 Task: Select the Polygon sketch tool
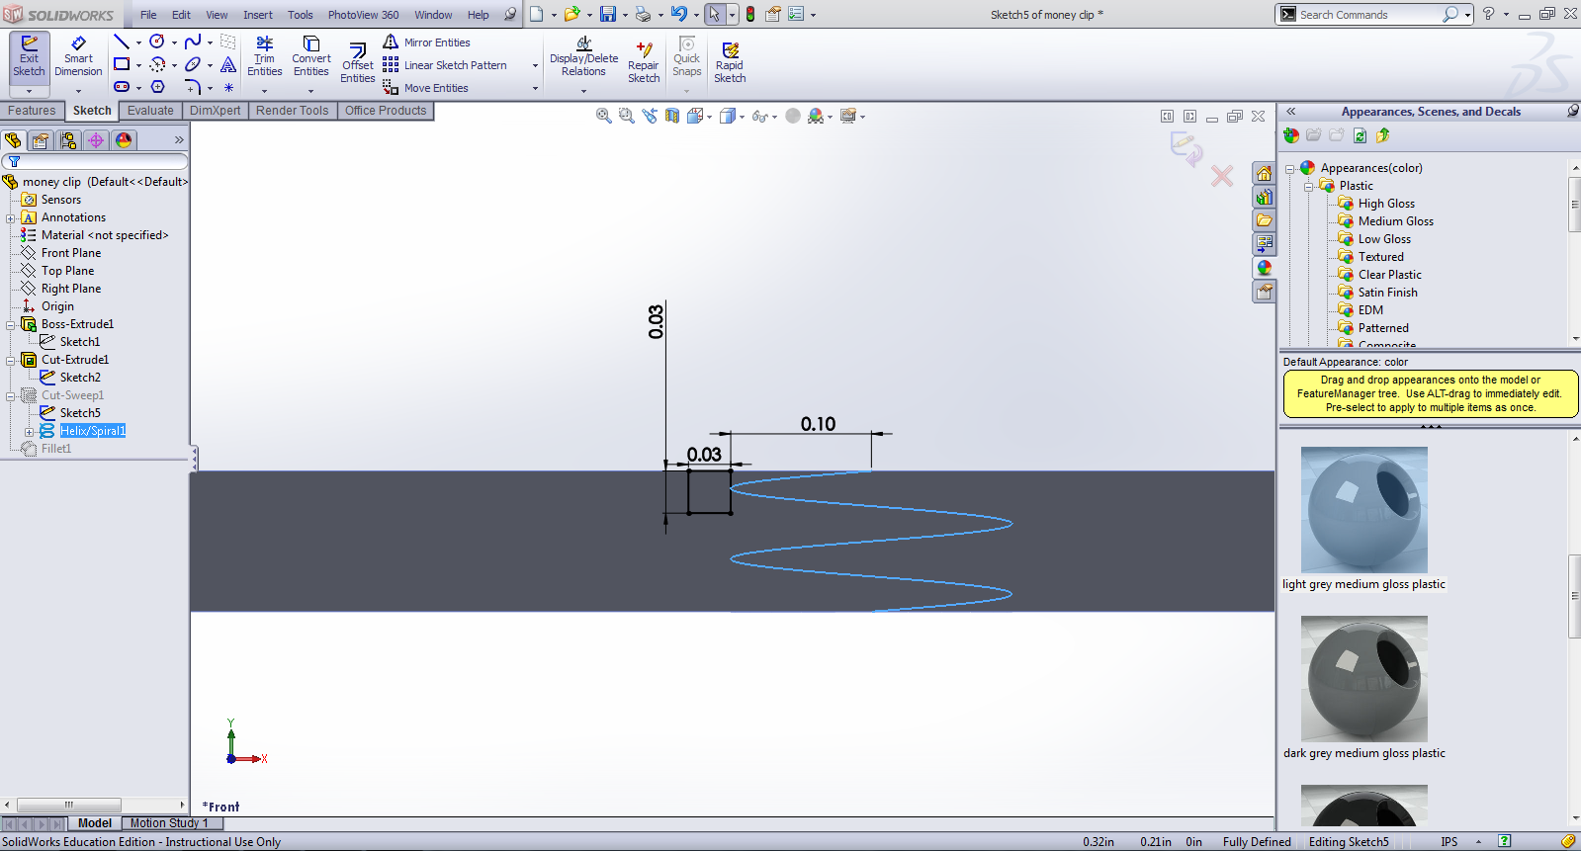click(x=157, y=87)
